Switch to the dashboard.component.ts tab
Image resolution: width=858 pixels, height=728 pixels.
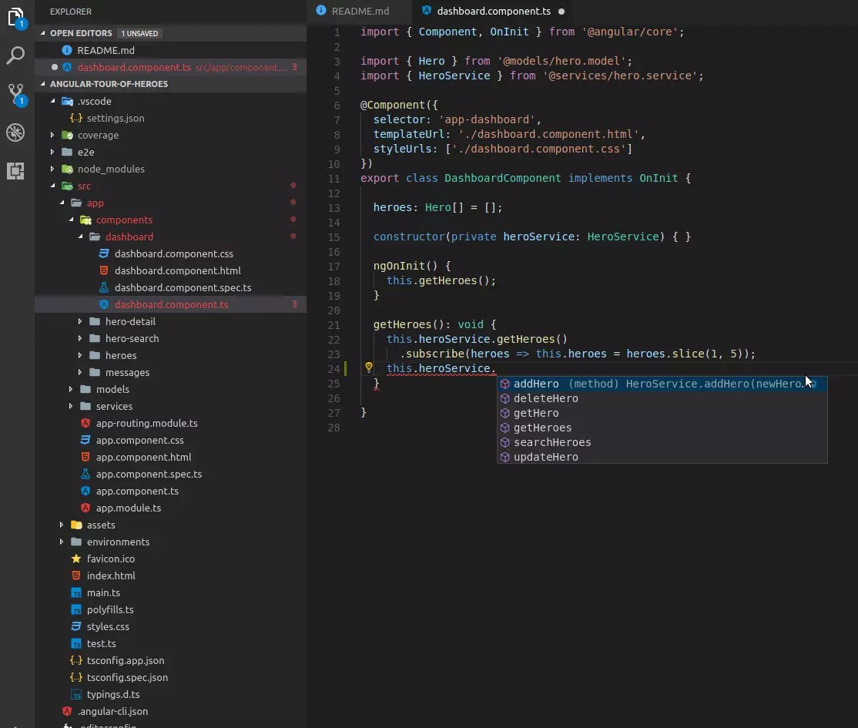pos(494,11)
